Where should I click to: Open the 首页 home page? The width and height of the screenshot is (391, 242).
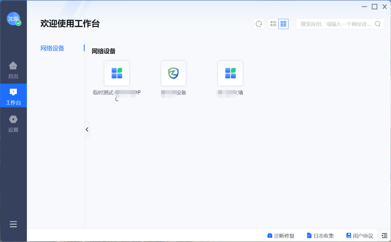click(13, 70)
